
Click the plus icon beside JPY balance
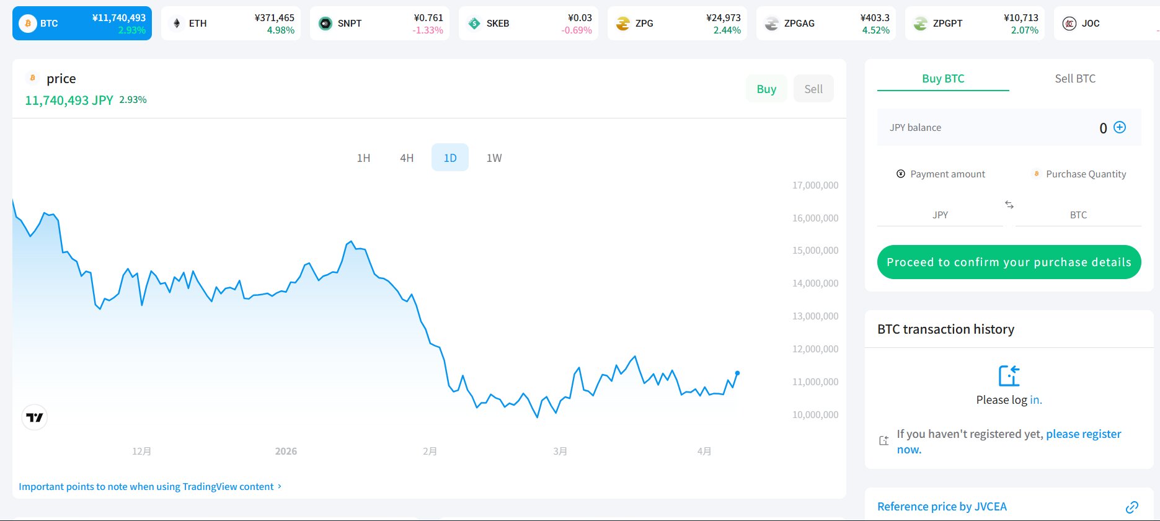(1120, 127)
